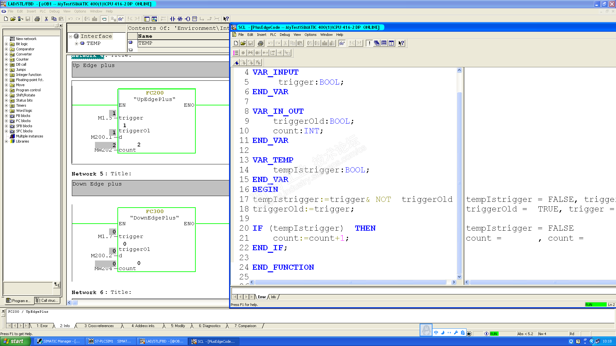Expand the Timers tree node
This screenshot has height=346, width=616.
6,105
